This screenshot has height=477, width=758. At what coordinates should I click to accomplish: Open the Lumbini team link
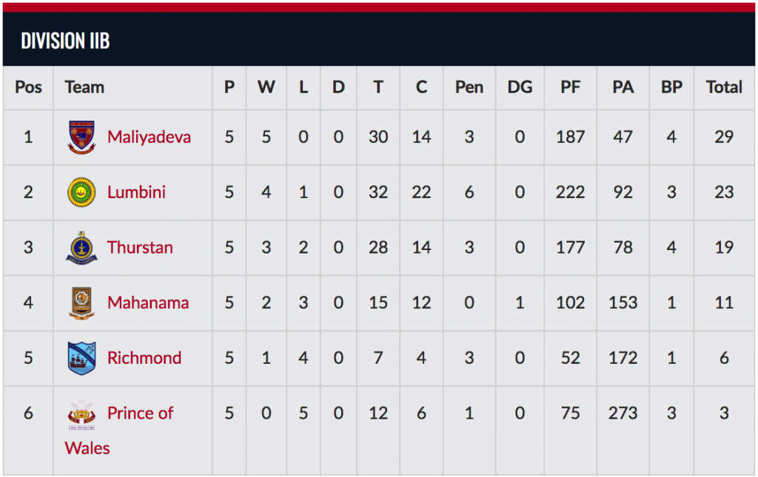(x=136, y=192)
